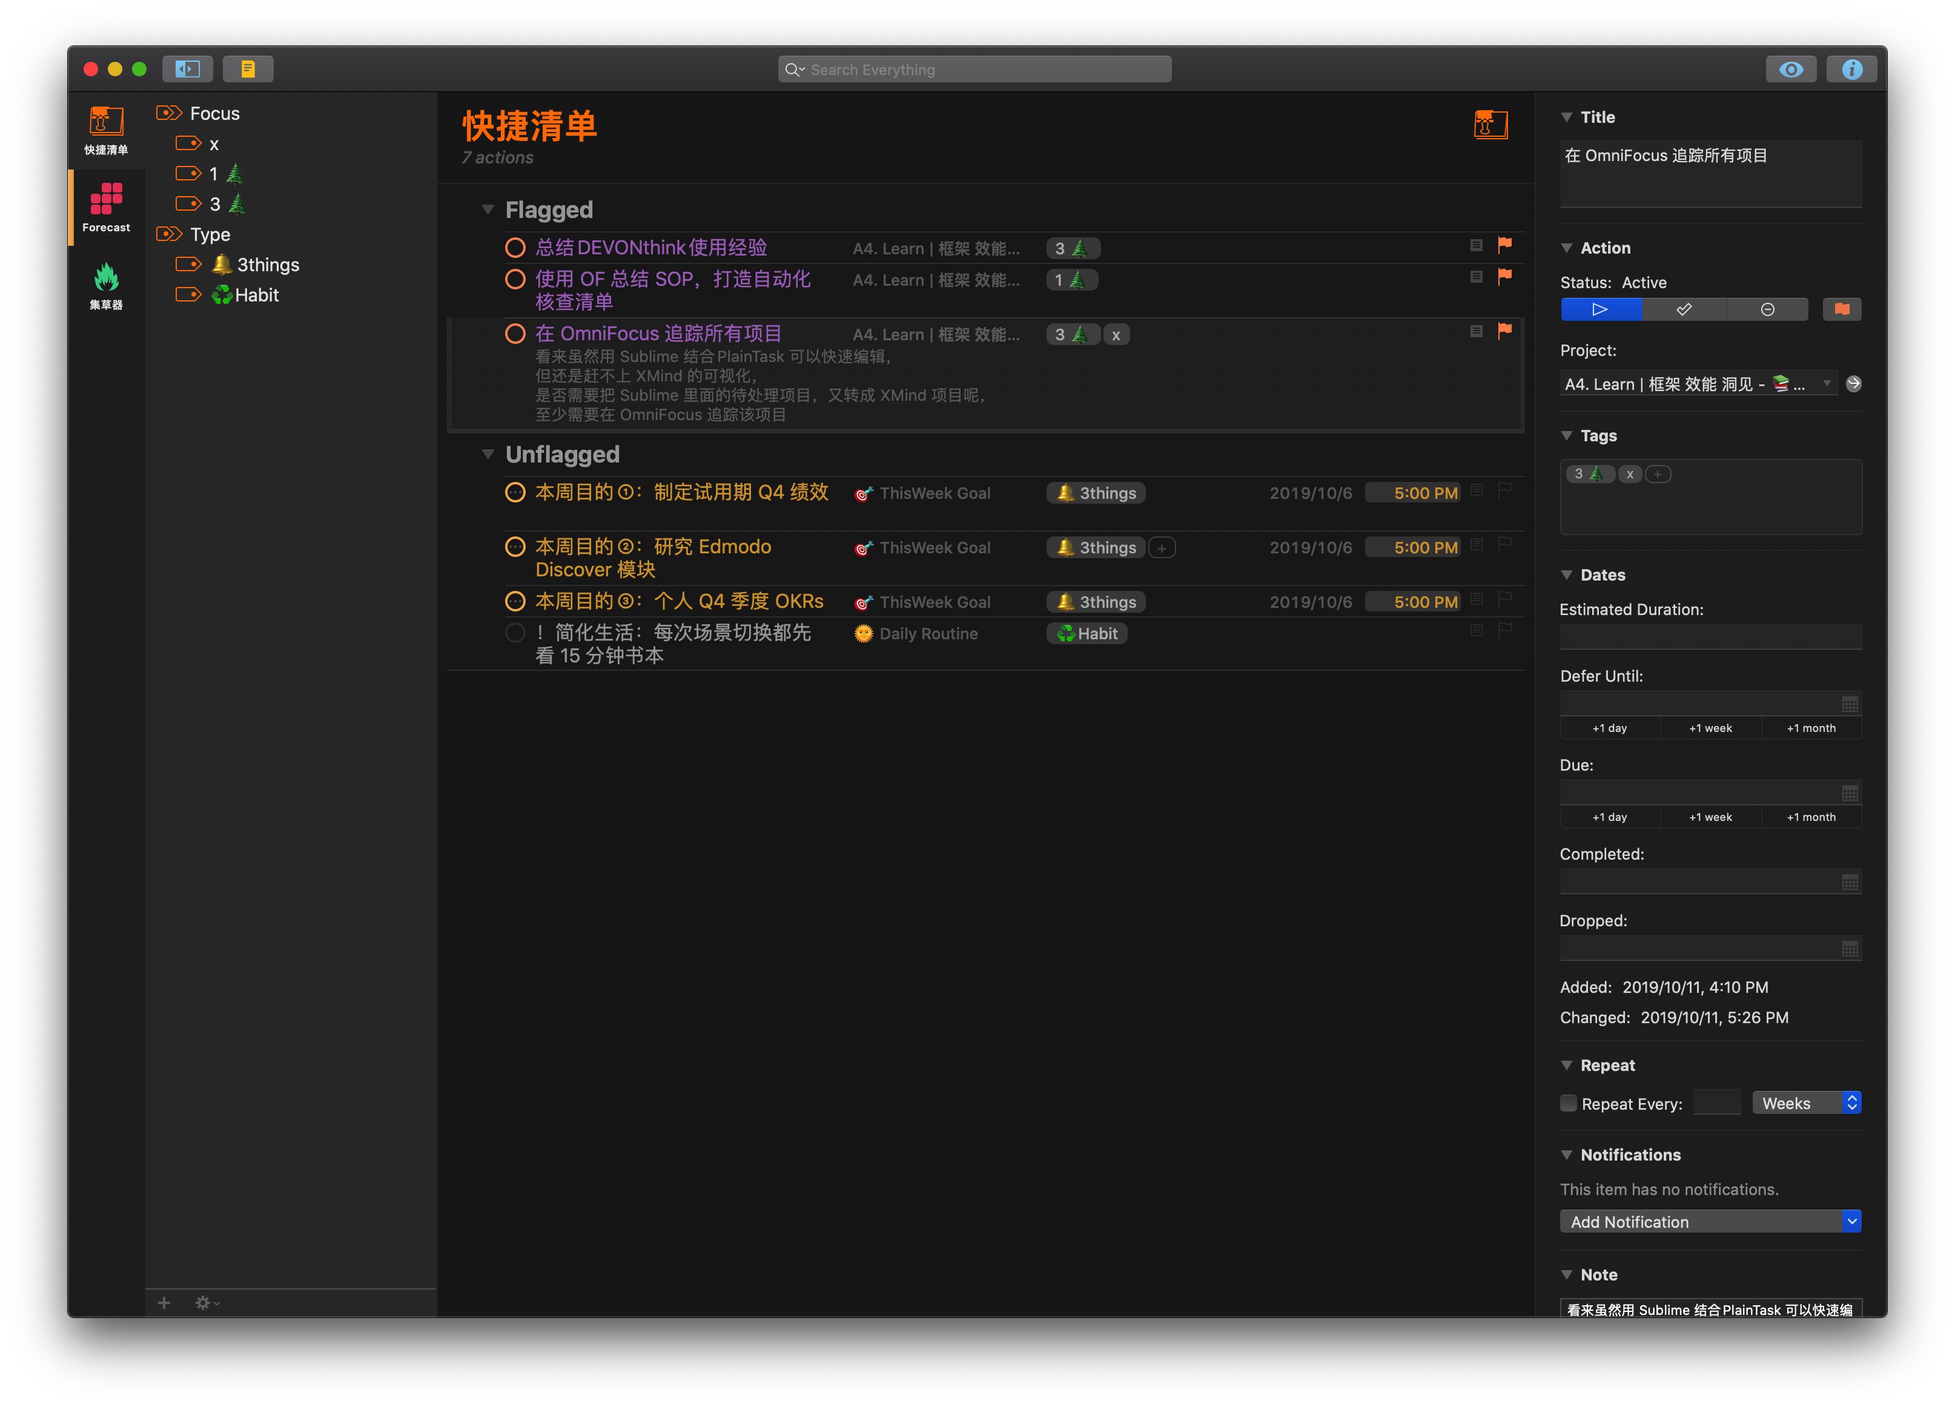Select the Habit tag in sidebar
This screenshot has width=1955, height=1407.
[256, 295]
